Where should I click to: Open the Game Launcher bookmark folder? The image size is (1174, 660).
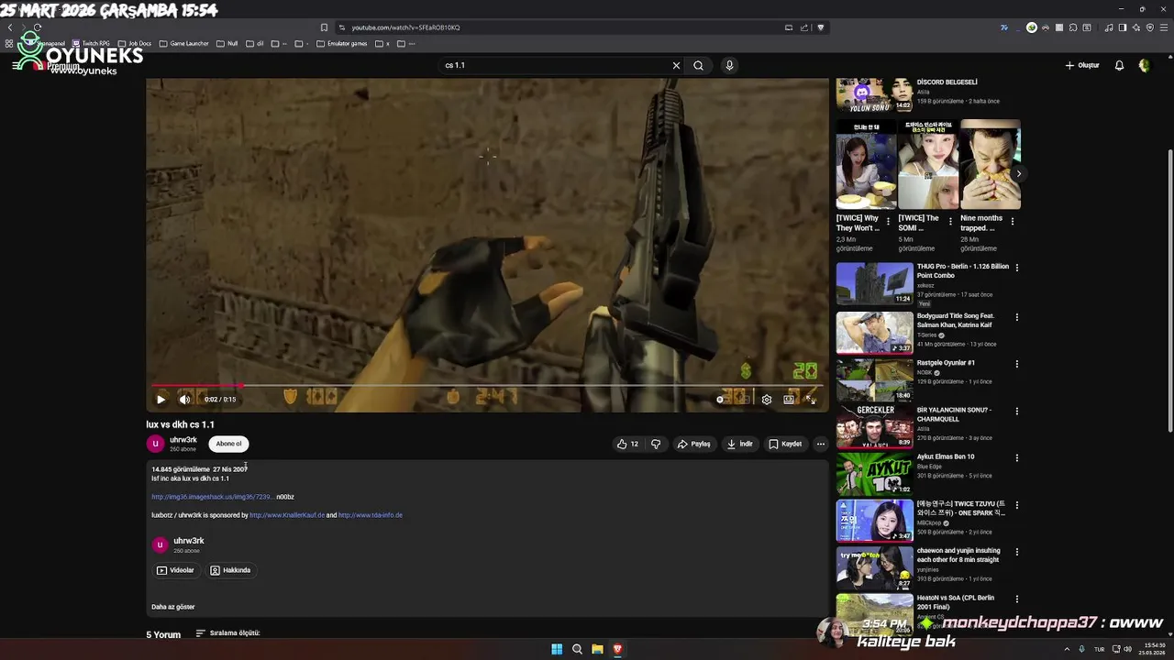click(184, 43)
